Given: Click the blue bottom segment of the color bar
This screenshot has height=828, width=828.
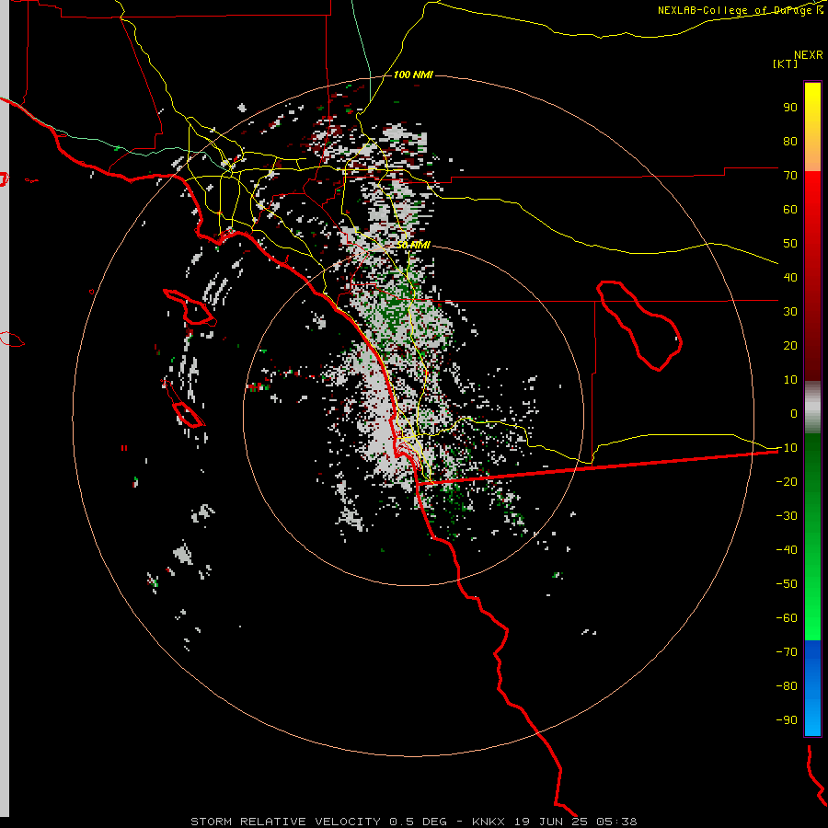Looking at the screenshot, I should (x=812, y=687).
